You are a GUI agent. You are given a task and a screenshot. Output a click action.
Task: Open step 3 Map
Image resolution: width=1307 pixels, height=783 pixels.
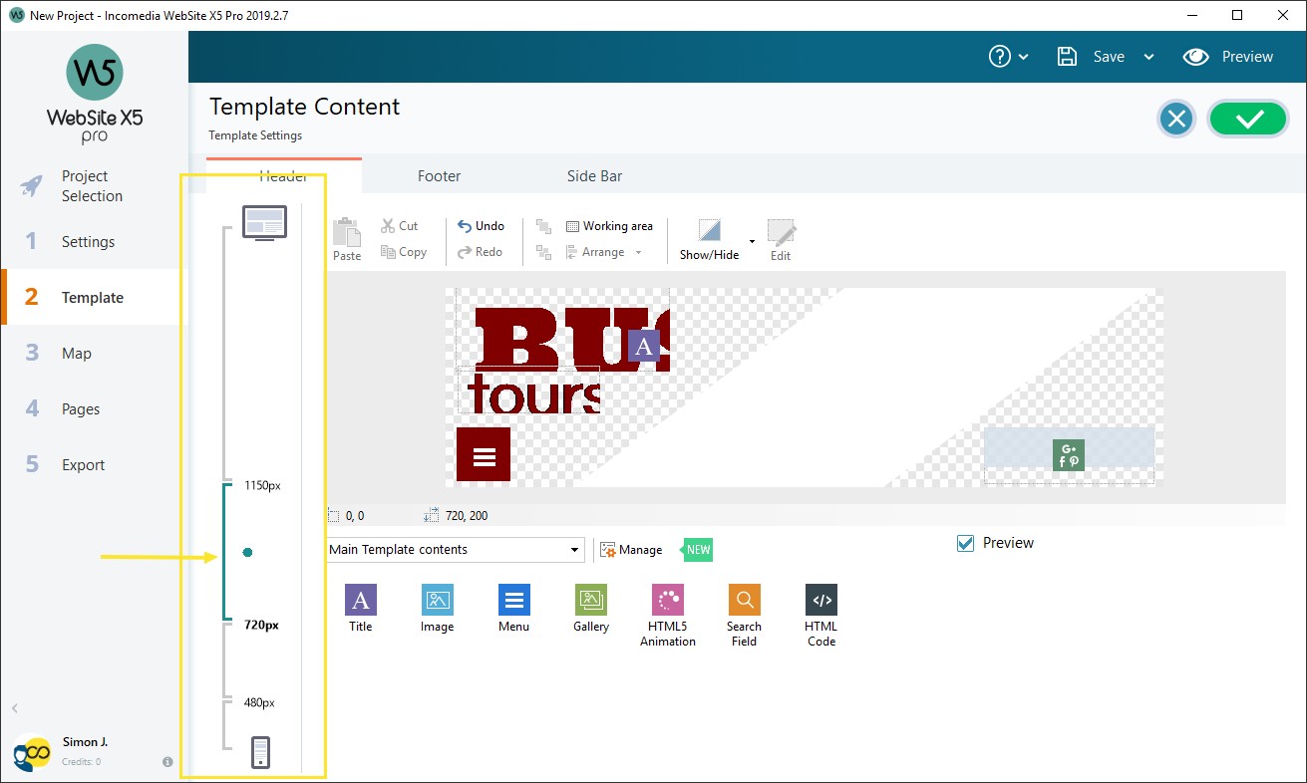click(94, 354)
